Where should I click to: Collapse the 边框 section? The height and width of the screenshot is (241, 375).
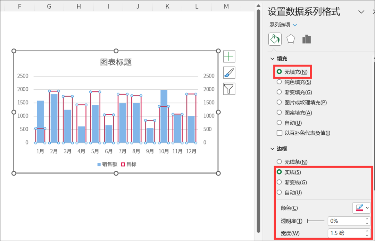click(273, 149)
